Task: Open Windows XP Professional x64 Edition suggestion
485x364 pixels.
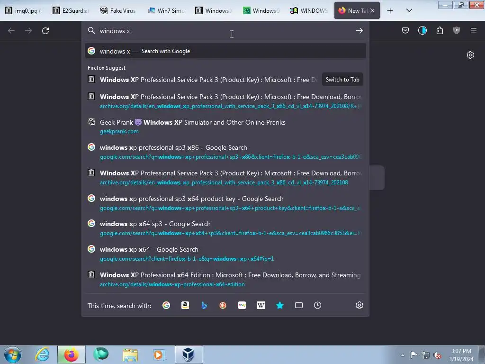Action: click(225, 279)
